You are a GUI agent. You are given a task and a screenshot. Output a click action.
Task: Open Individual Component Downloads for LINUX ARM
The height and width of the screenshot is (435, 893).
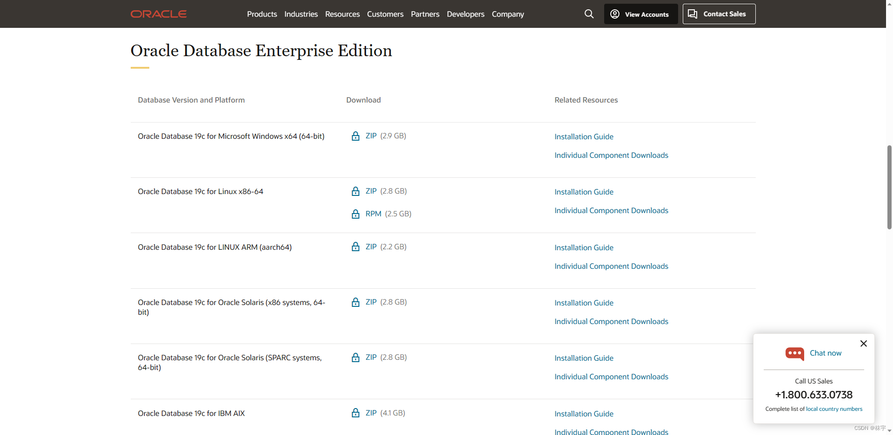(611, 266)
